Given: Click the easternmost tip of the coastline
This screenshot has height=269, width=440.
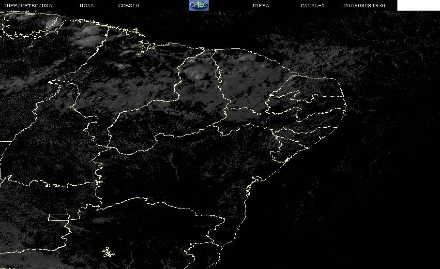Looking at the screenshot, I should (x=346, y=106).
